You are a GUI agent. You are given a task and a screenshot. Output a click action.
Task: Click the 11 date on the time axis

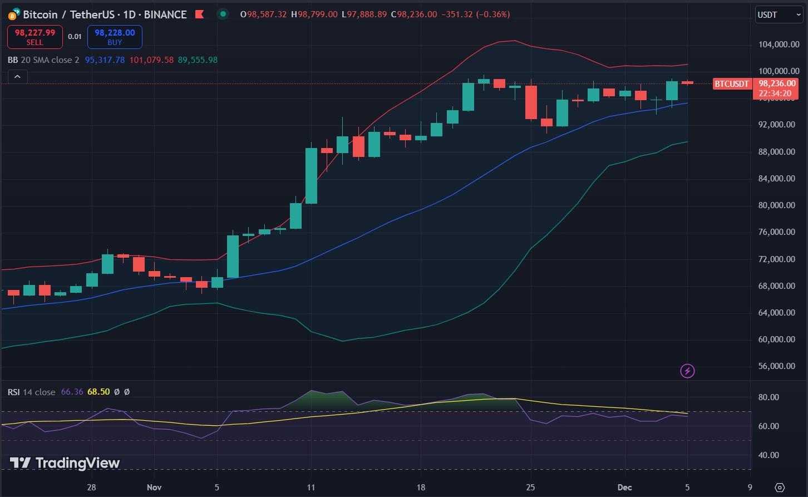coord(311,488)
